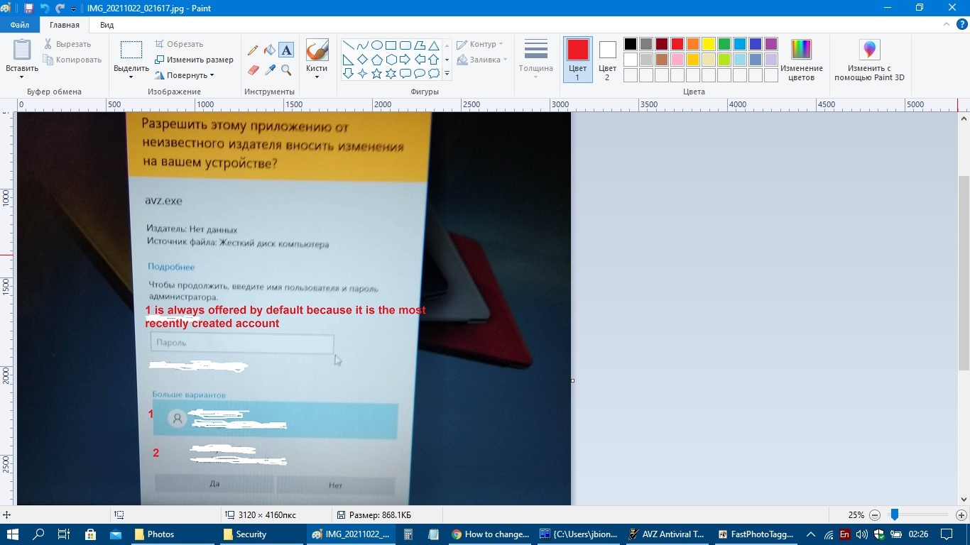Choose the Diamond shape

363,60
